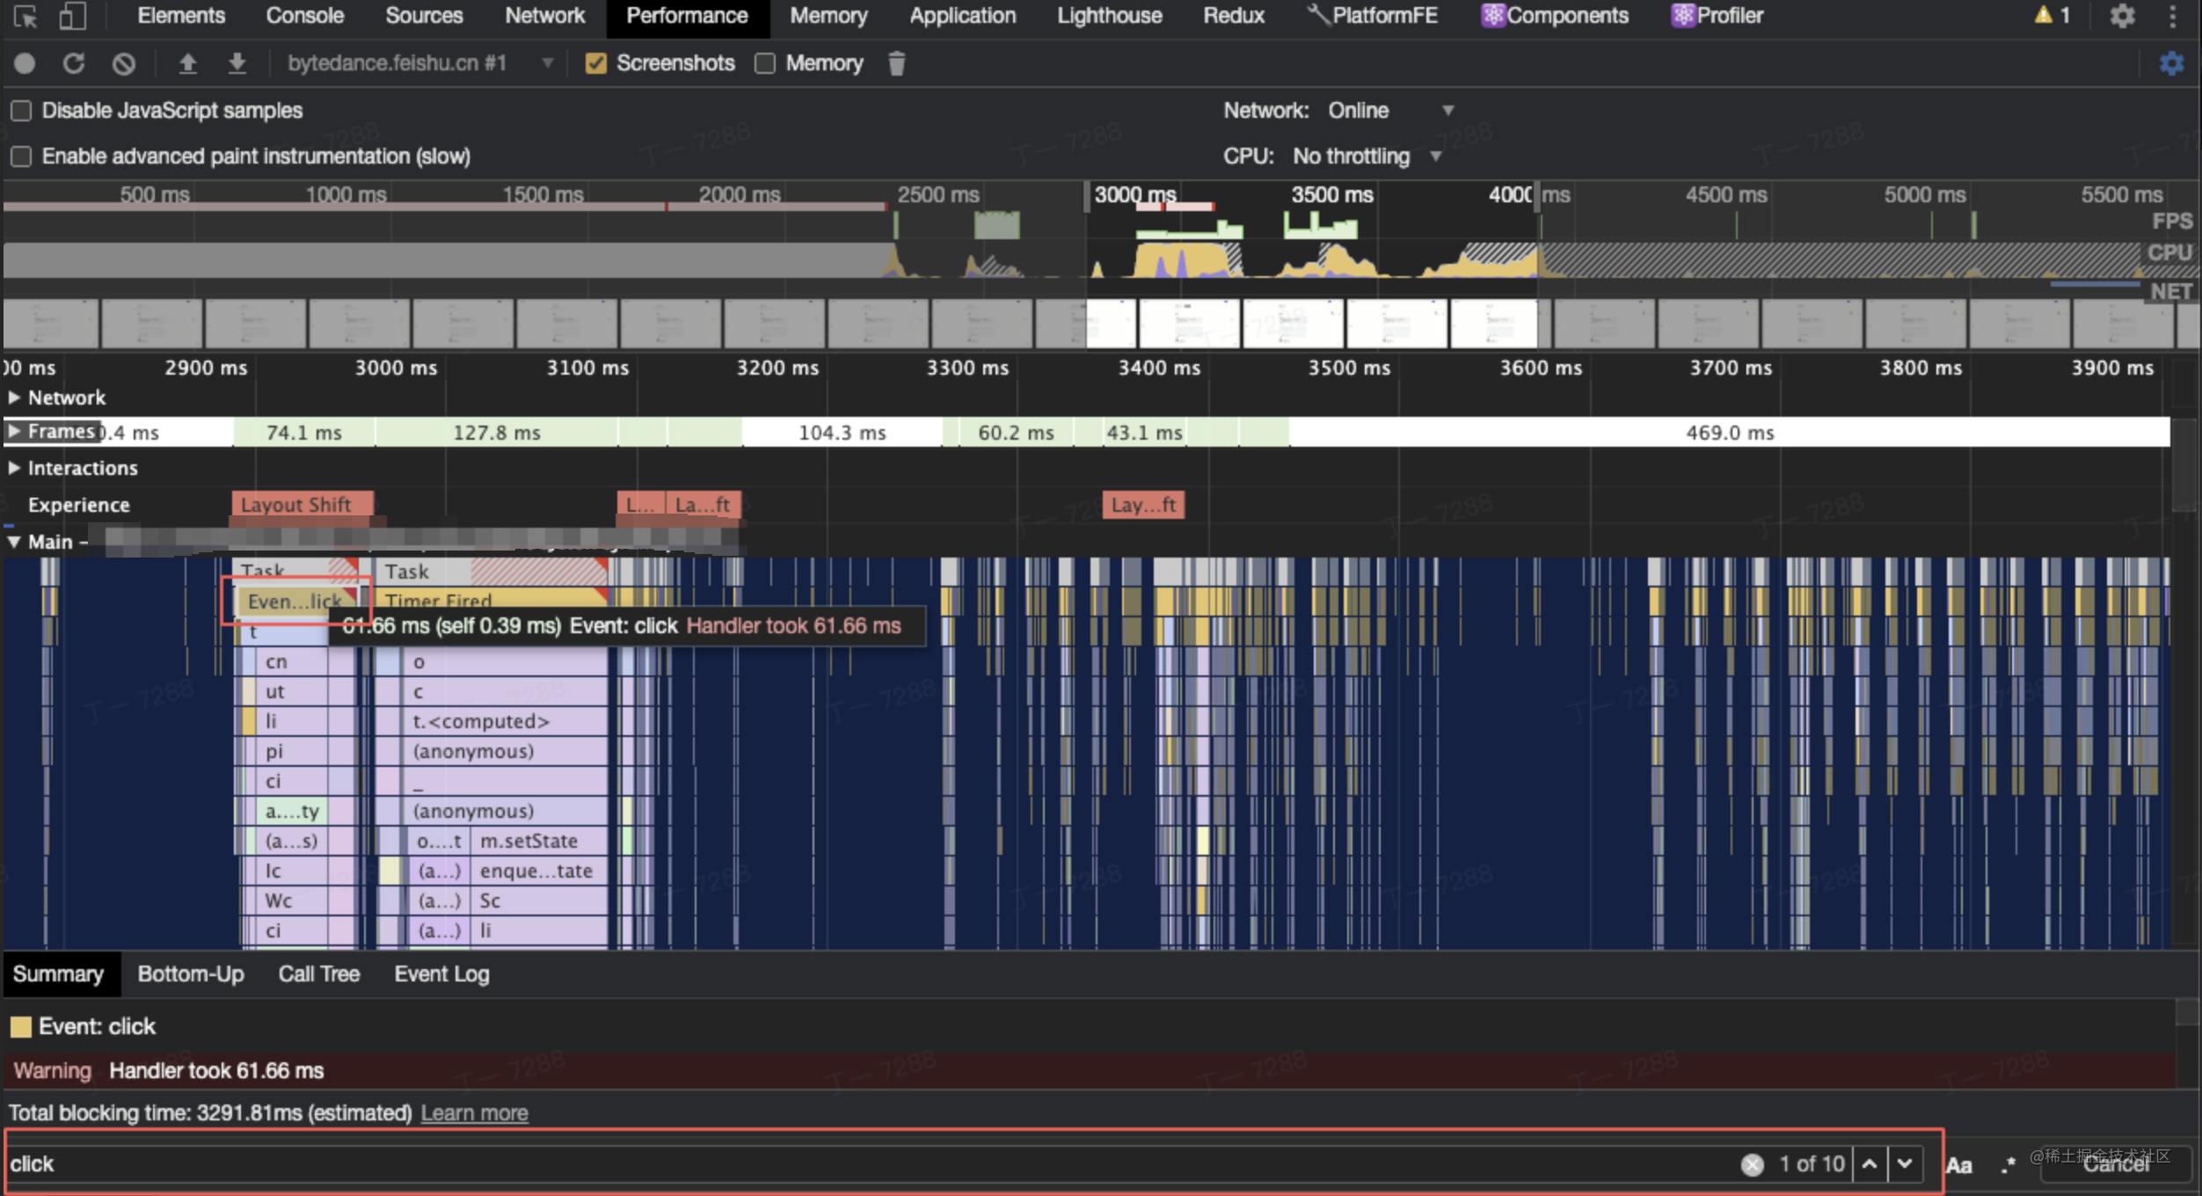Open DevTools settings gear in top bar
The image size is (2202, 1196).
click(x=2122, y=16)
